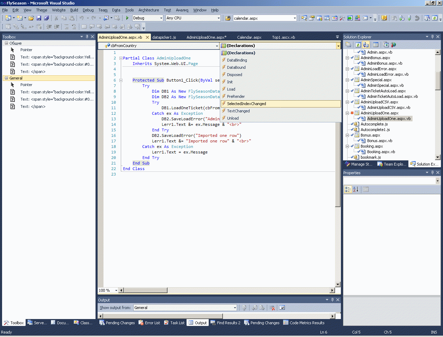This screenshot has width=443, height=337.
Task: Open the Debug configuration dropdown
Action: pyautogui.click(x=161, y=18)
